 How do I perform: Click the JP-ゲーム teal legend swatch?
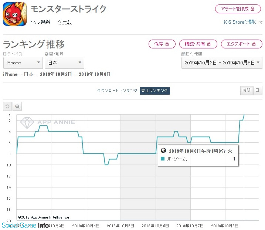coord(163,159)
